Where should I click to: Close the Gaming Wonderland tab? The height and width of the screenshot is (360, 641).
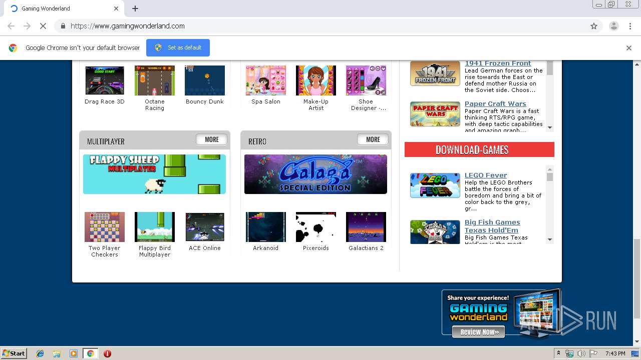coord(116,8)
